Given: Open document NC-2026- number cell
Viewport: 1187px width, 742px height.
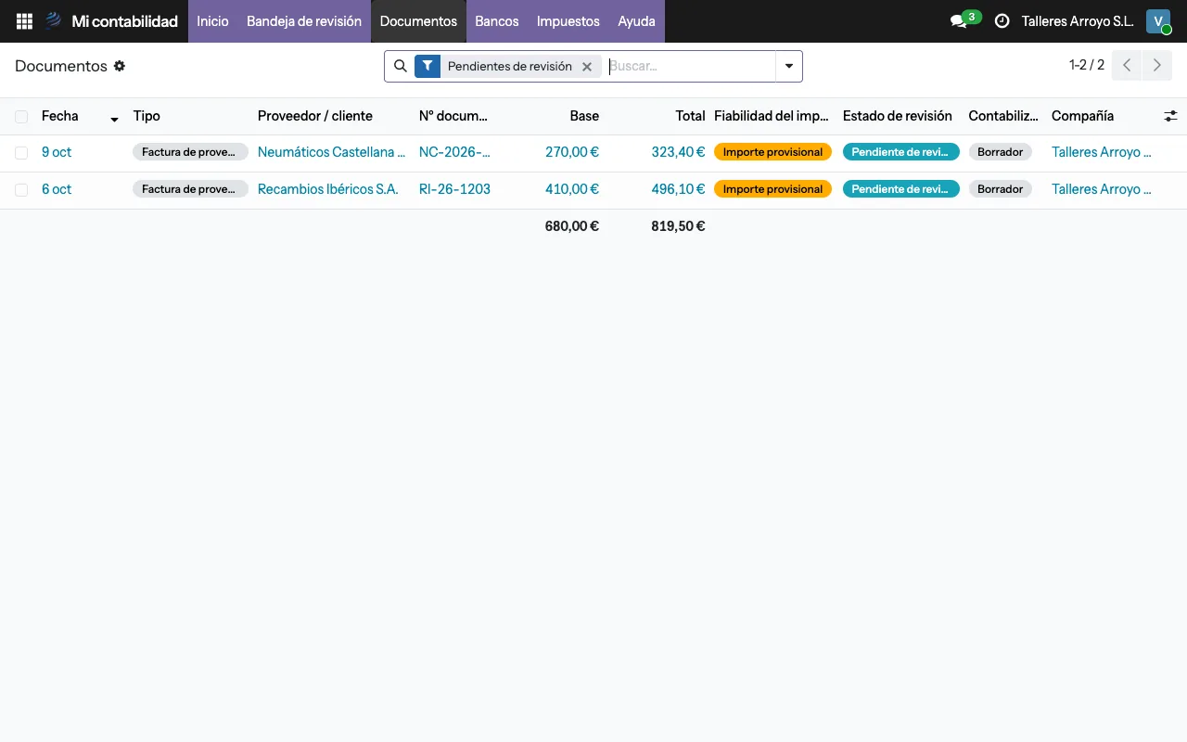Looking at the screenshot, I should click(x=454, y=152).
